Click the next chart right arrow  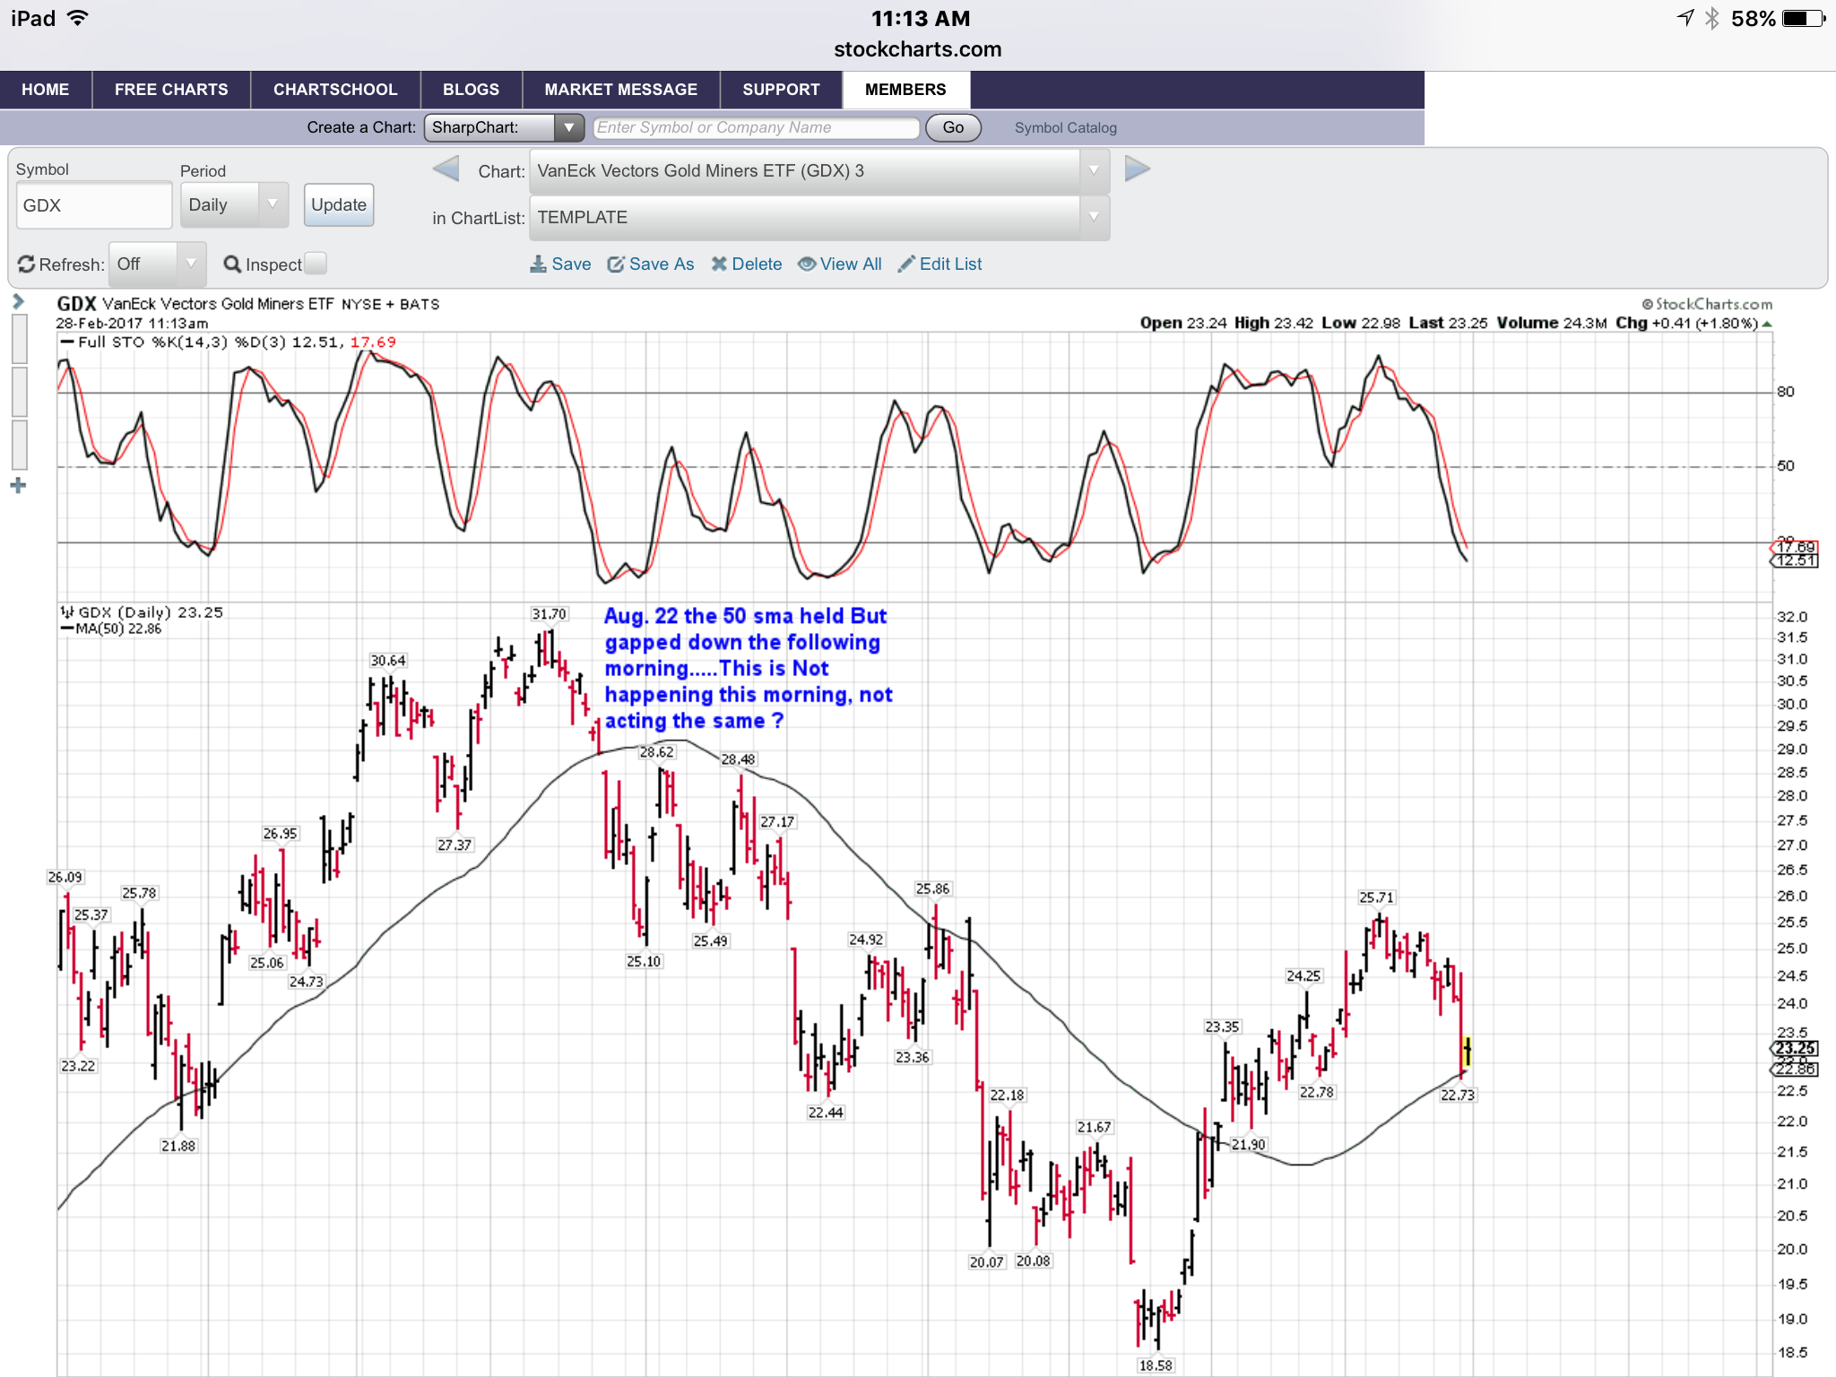click(x=1136, y=169)
